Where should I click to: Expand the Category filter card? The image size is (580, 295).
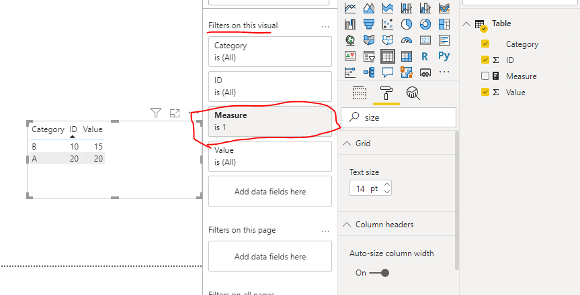click(270, 52)
